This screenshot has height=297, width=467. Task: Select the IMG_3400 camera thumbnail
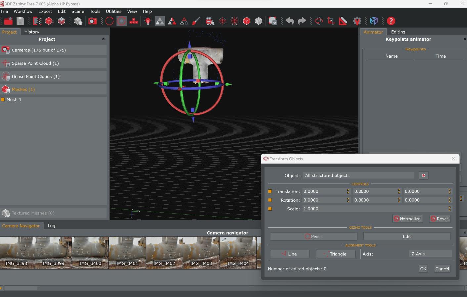tap(90, 253)
